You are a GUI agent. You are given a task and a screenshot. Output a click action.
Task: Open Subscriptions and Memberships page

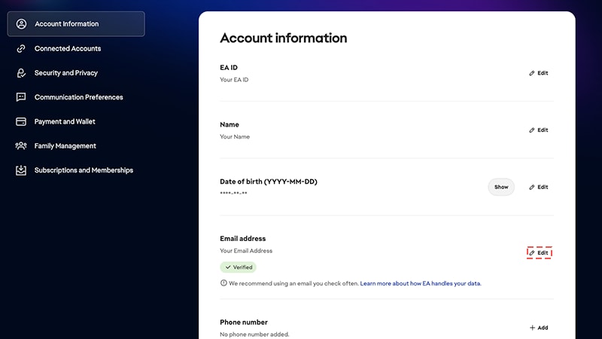coord(84,170)
